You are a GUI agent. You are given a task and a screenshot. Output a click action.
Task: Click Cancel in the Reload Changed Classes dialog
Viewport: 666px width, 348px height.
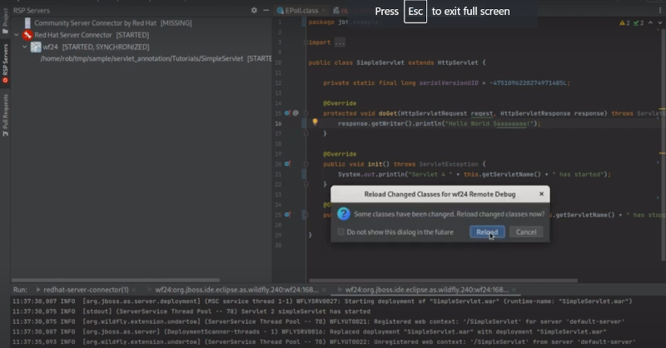pyautogui.click(x=526, y=232)
